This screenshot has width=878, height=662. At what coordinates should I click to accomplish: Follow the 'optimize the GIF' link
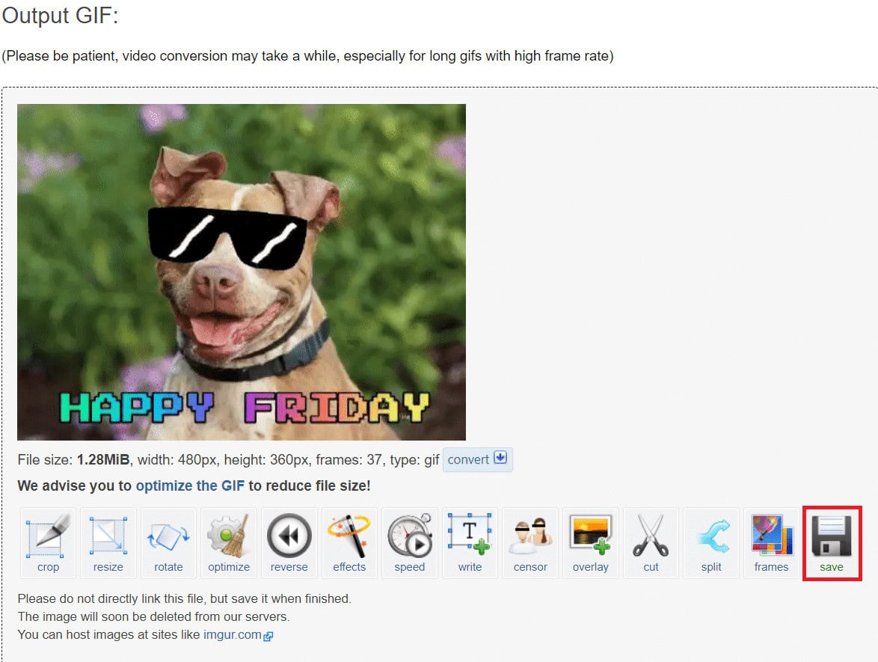click(190, 486)
